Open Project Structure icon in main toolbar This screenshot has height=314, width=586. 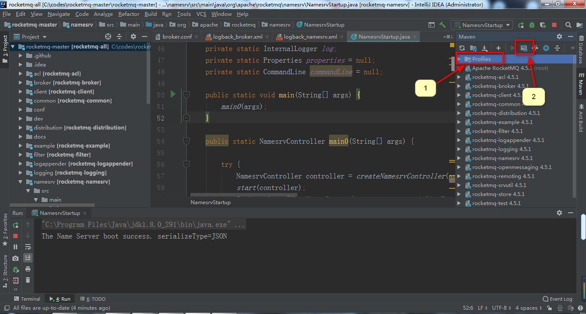pos(580,25)
